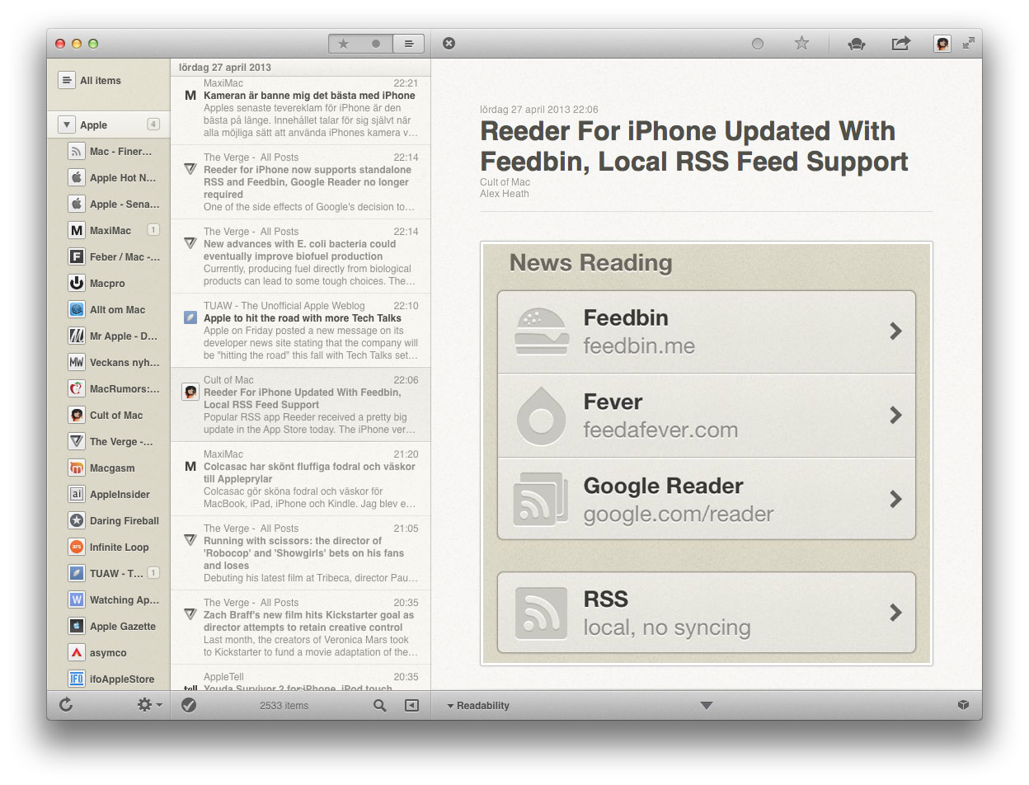Click the cube icon in bottom bar
The image size is (1029, 785).
(x=963, y=706)
